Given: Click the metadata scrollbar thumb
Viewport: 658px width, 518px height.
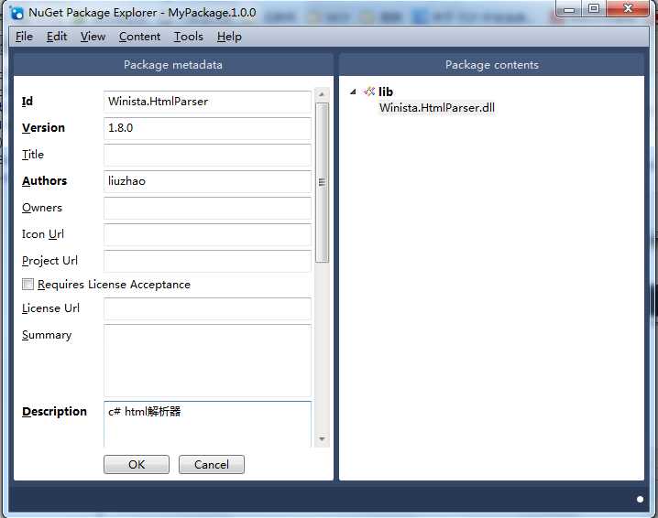Looking at the screenshot, I should coord(322,183).
